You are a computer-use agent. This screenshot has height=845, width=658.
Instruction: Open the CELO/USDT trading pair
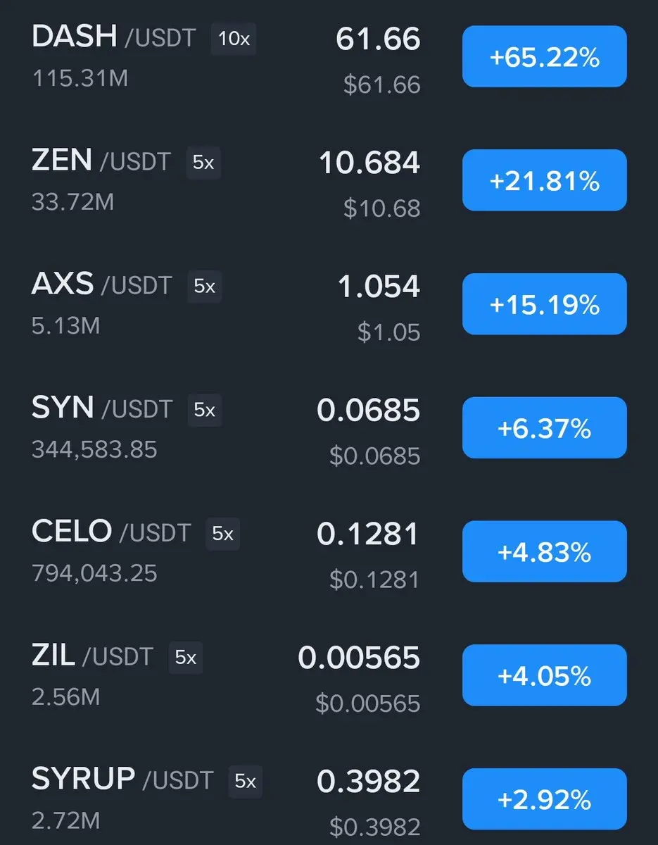click(x=110, y=532)
